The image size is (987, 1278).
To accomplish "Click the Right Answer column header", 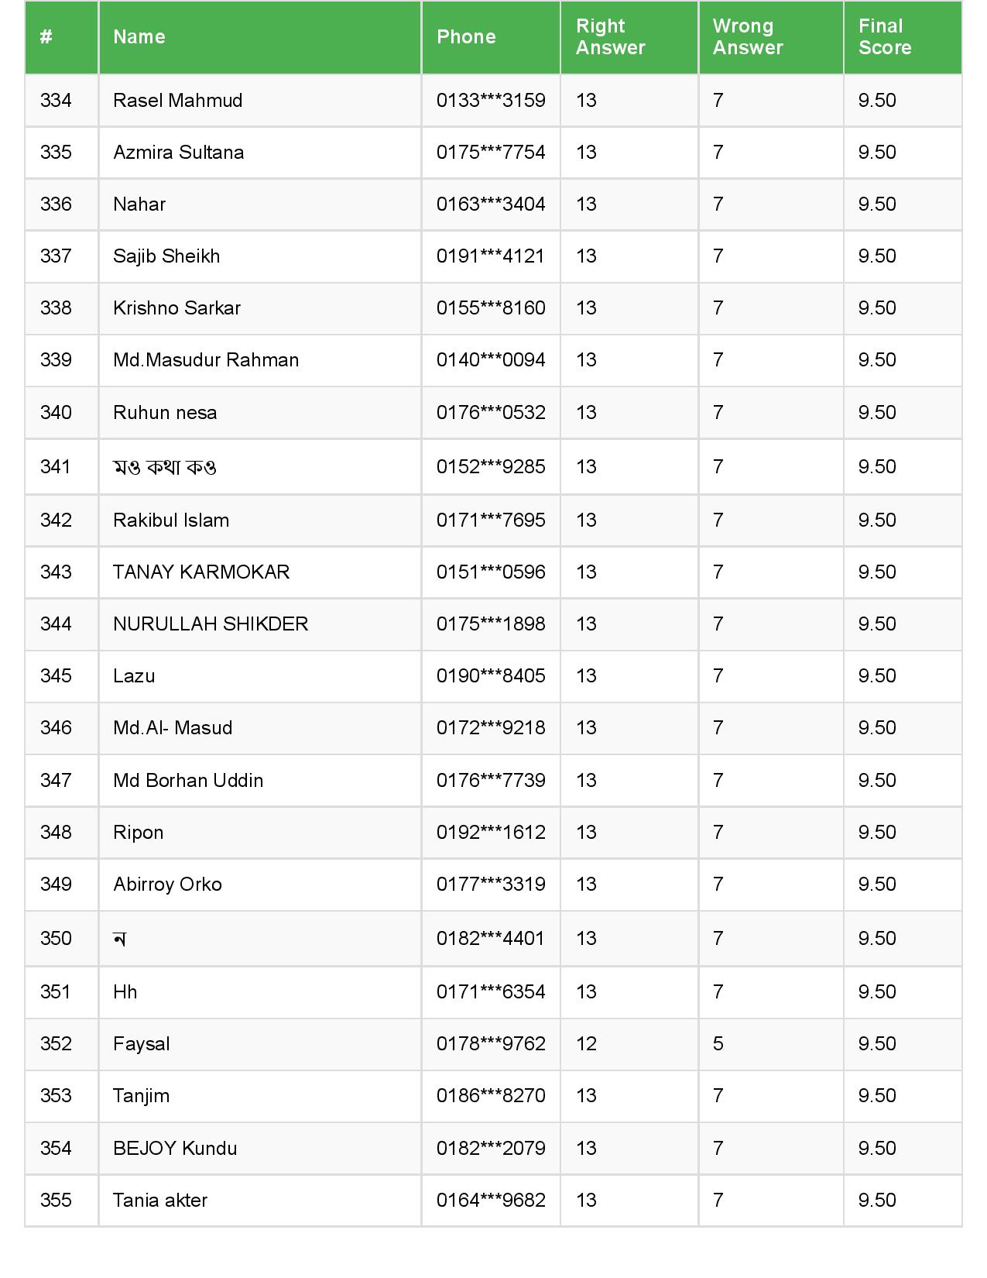I will click(610, 37).
